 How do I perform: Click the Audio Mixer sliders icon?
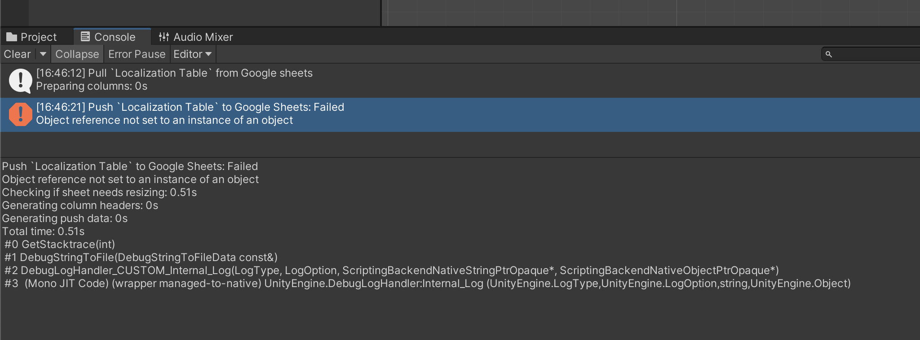pyautogui.click(x=164, y=37)
